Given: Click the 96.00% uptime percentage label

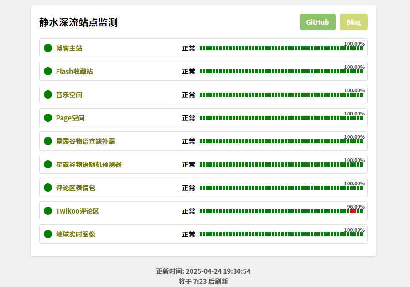Looking at the screenshot, I should point(356,207).
